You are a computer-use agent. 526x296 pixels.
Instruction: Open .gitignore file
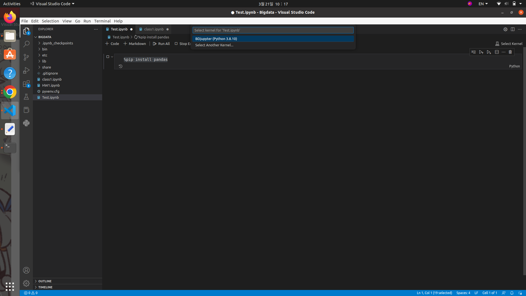tap(50, 73)
